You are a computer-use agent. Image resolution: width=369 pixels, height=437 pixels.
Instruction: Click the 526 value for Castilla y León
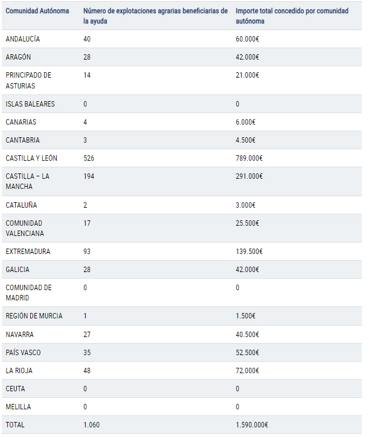point(89,158)
